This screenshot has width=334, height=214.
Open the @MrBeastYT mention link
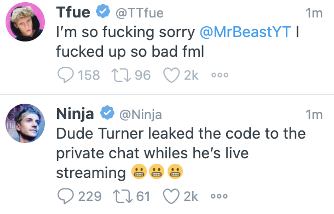pyautogui.click(x=245, y=32)
